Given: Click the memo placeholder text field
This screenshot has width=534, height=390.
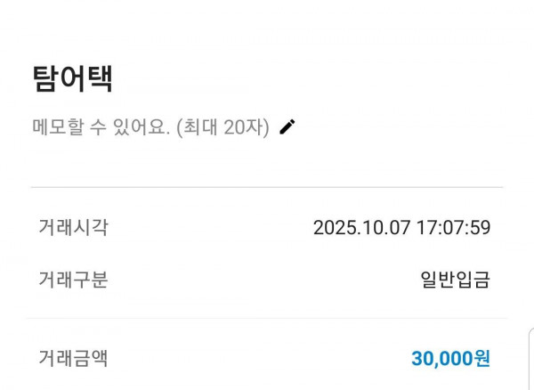Looking at the screenshot, I should (x=150, y=127).
